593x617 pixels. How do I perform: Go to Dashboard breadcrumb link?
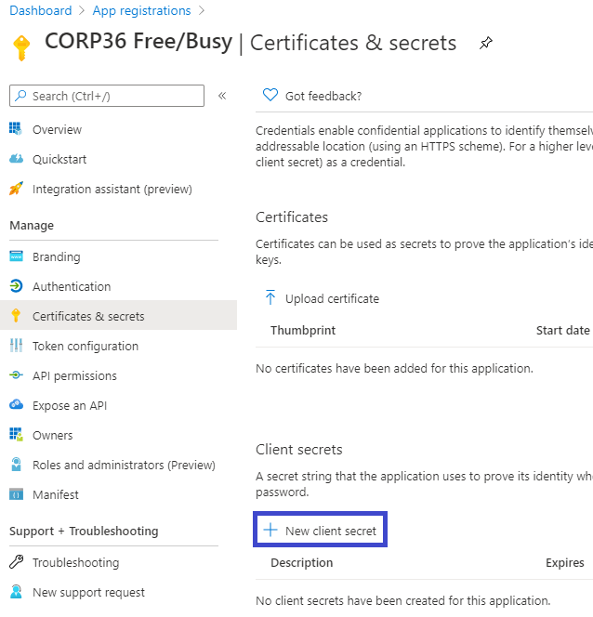40,11
